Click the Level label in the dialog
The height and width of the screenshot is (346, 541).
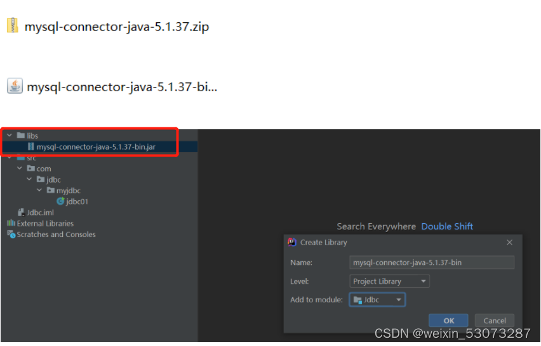(x=300, y=281)
